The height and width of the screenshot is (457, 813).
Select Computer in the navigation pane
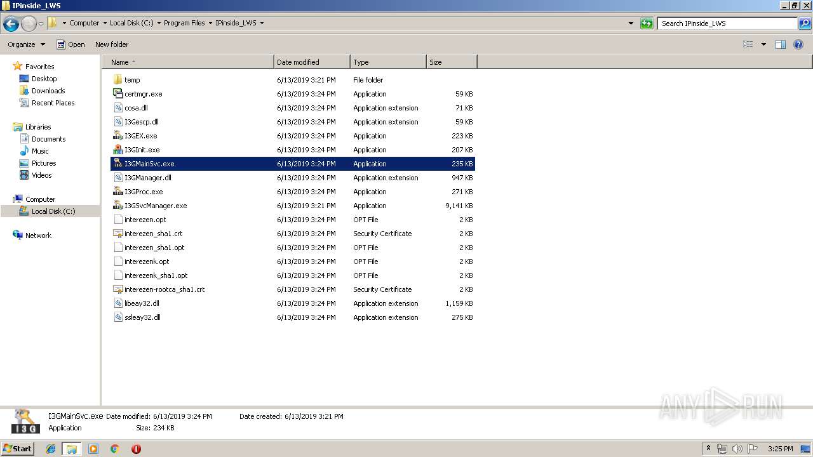pos(40,199)
